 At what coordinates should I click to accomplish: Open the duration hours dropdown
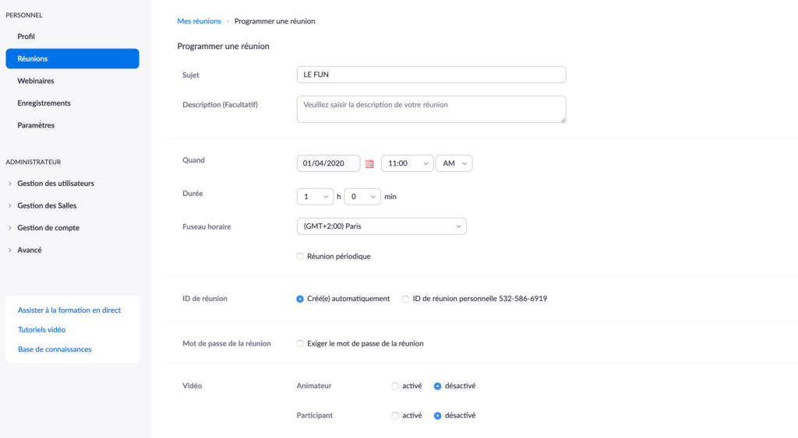point(315,197)
